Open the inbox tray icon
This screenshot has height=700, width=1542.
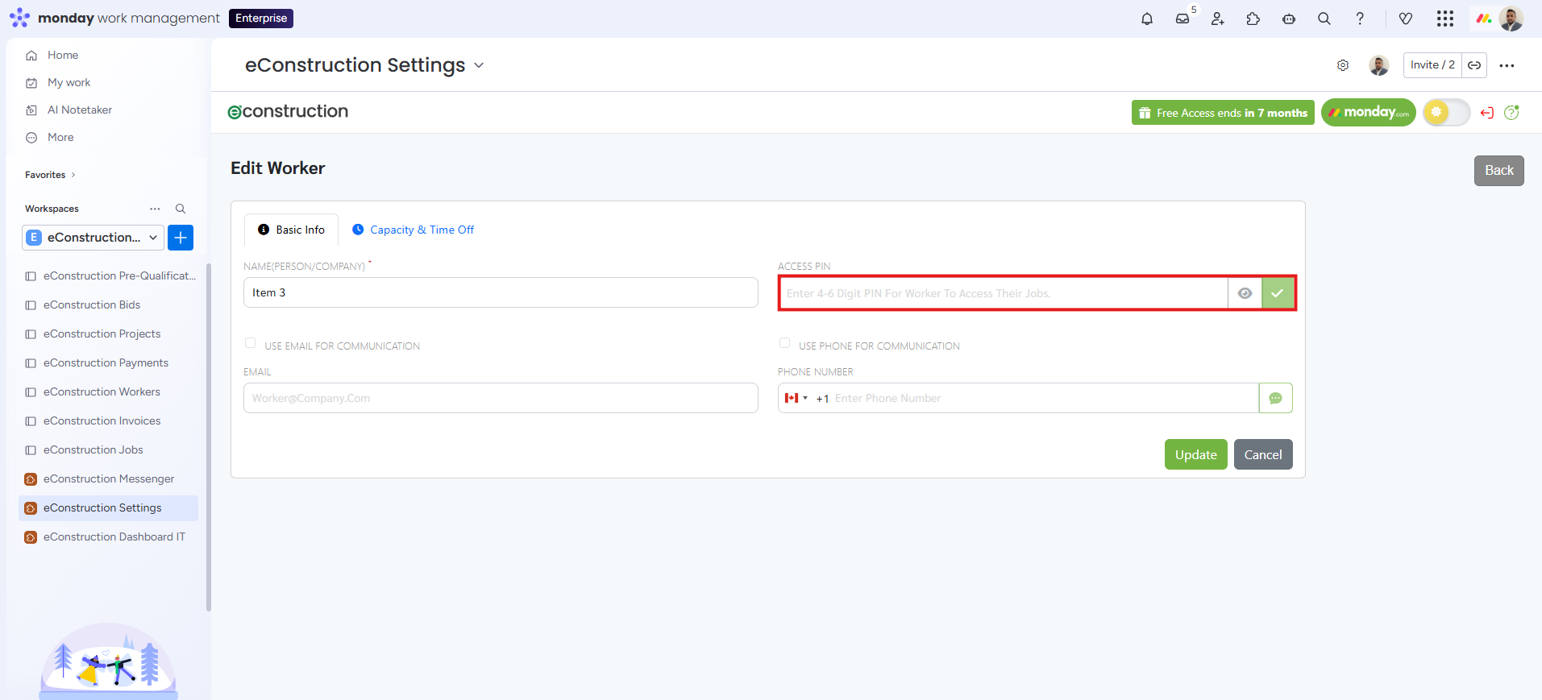(x=1182, y=19)
